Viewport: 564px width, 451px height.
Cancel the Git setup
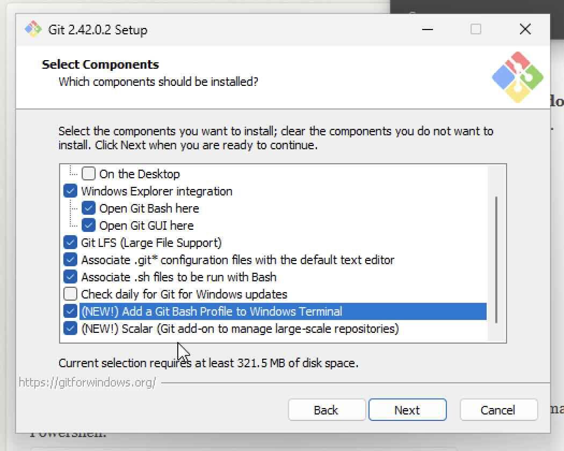[498, 410]
